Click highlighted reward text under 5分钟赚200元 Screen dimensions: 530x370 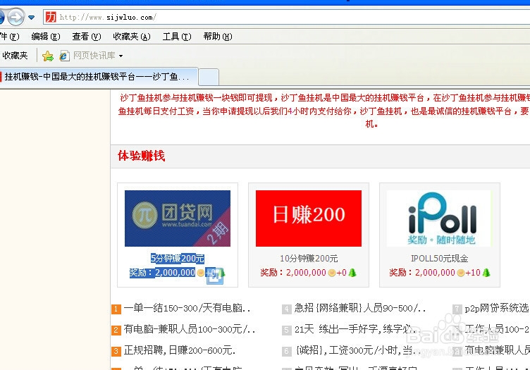[x=162, y=272]
